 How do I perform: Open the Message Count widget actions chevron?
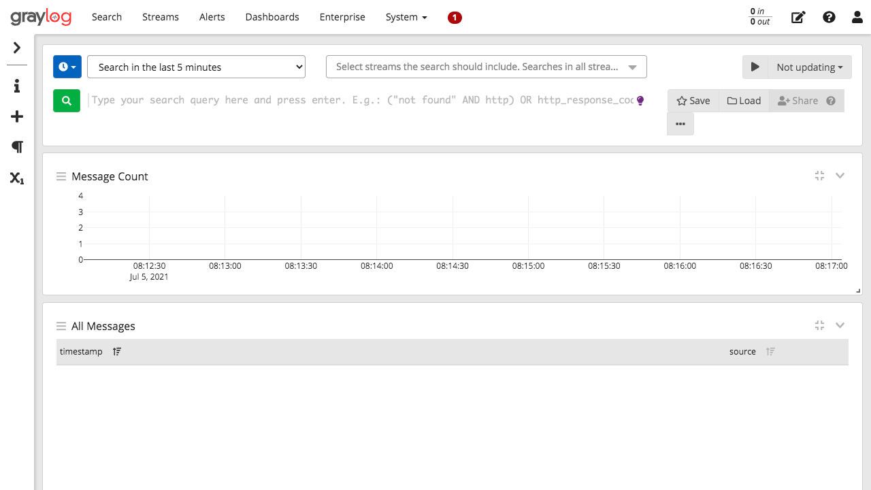[x=840, y=176]
